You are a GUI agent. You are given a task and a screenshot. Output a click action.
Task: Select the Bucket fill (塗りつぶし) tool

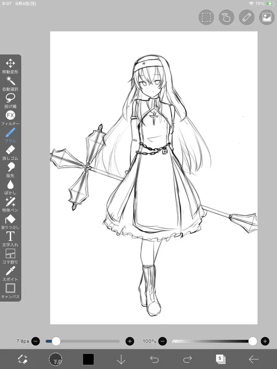(10, 222)
